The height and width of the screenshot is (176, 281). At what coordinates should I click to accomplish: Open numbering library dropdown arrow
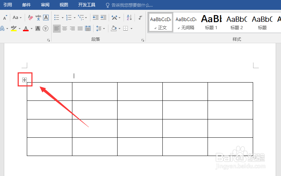74,18
